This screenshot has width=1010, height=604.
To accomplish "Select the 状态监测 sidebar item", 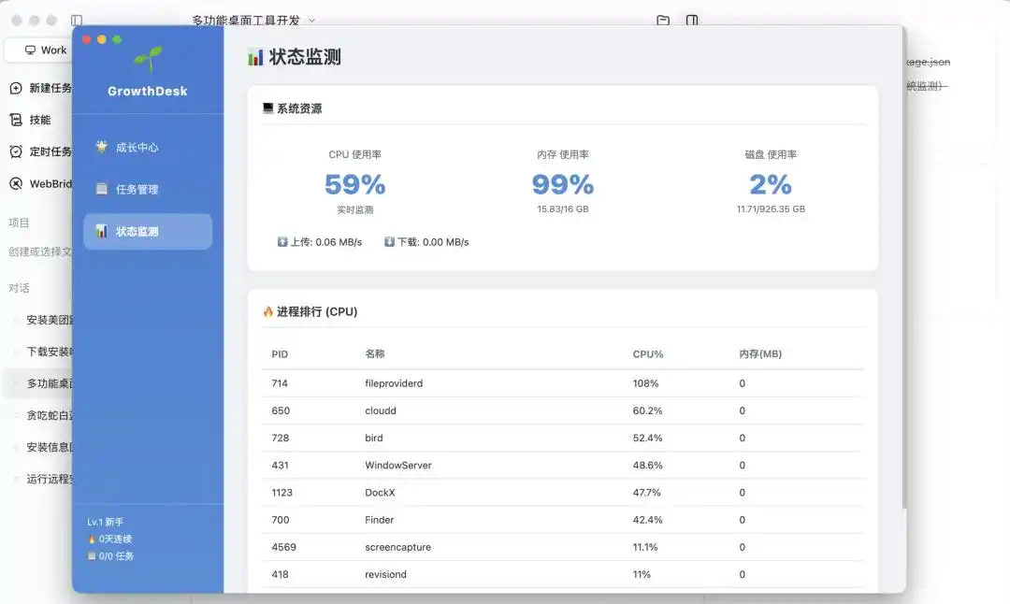I will point(148,231).
